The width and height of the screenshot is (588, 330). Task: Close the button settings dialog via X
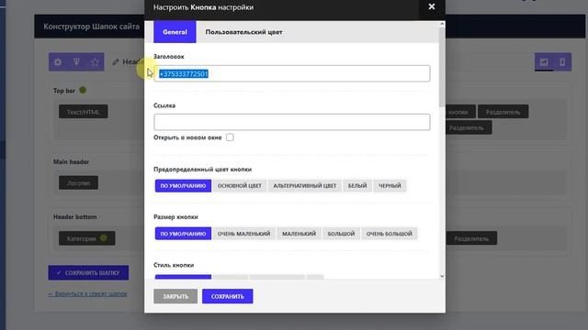point(432,6)
